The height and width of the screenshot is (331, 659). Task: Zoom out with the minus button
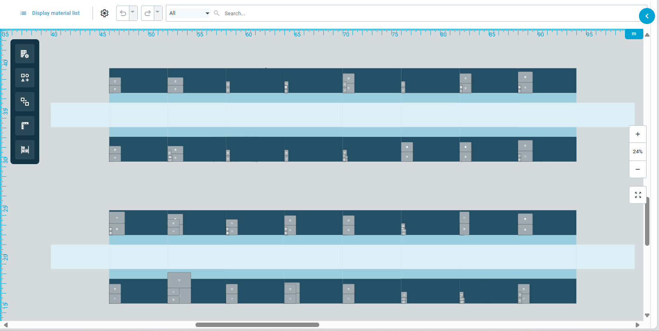coord(638,169)
